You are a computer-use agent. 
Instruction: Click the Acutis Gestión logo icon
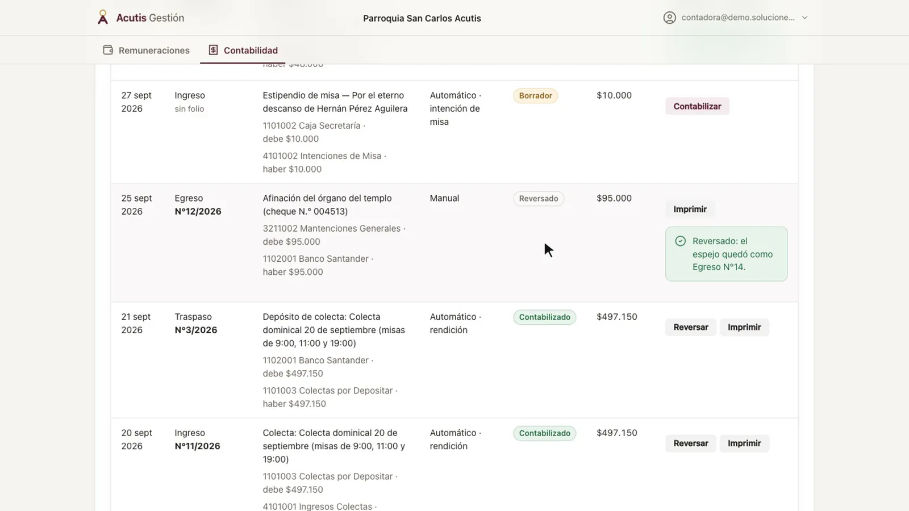[x=103, y=18]
